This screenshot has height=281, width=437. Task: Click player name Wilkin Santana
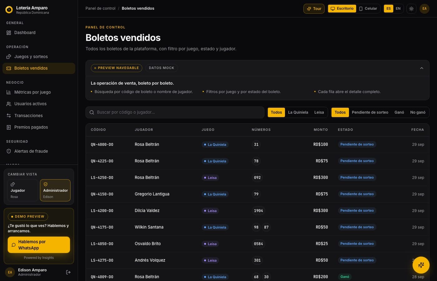click(149, 227)
